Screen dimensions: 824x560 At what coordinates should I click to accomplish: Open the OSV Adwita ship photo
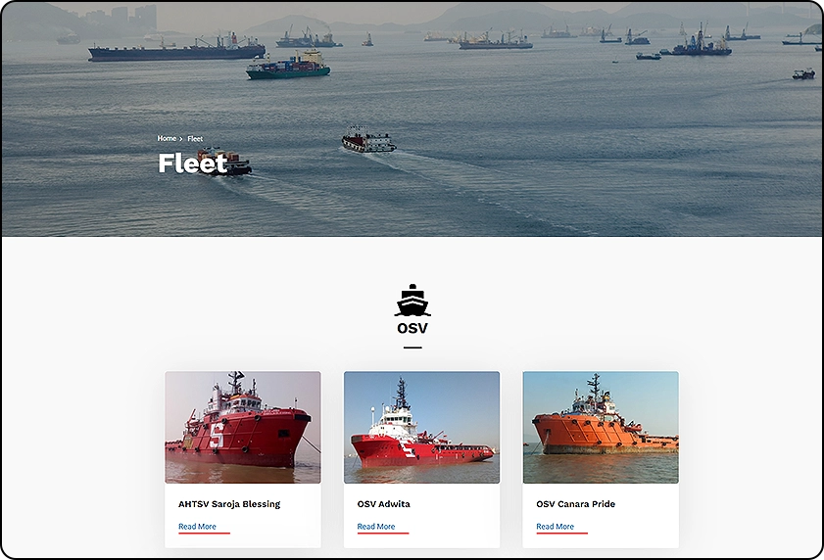point(422,427)
